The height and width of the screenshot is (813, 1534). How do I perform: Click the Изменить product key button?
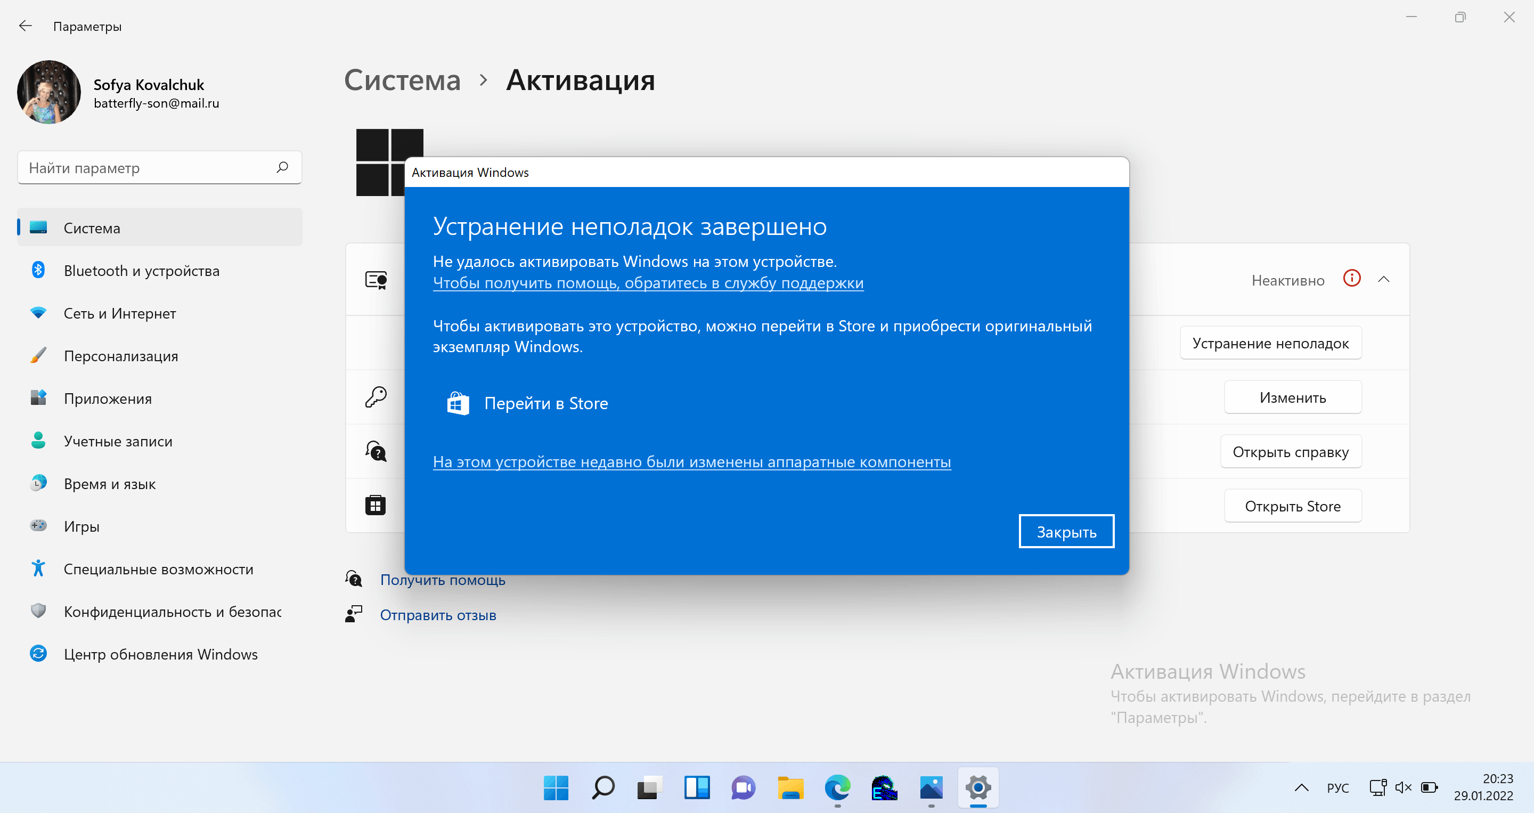(x=1292, y=397)
